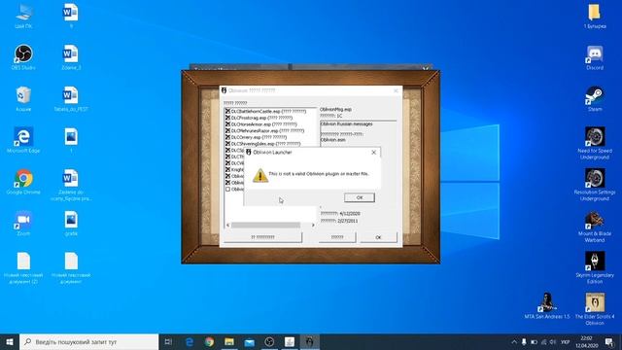Open the Windows Start menu
Screen dimensions: 622x350
[10, 341]
